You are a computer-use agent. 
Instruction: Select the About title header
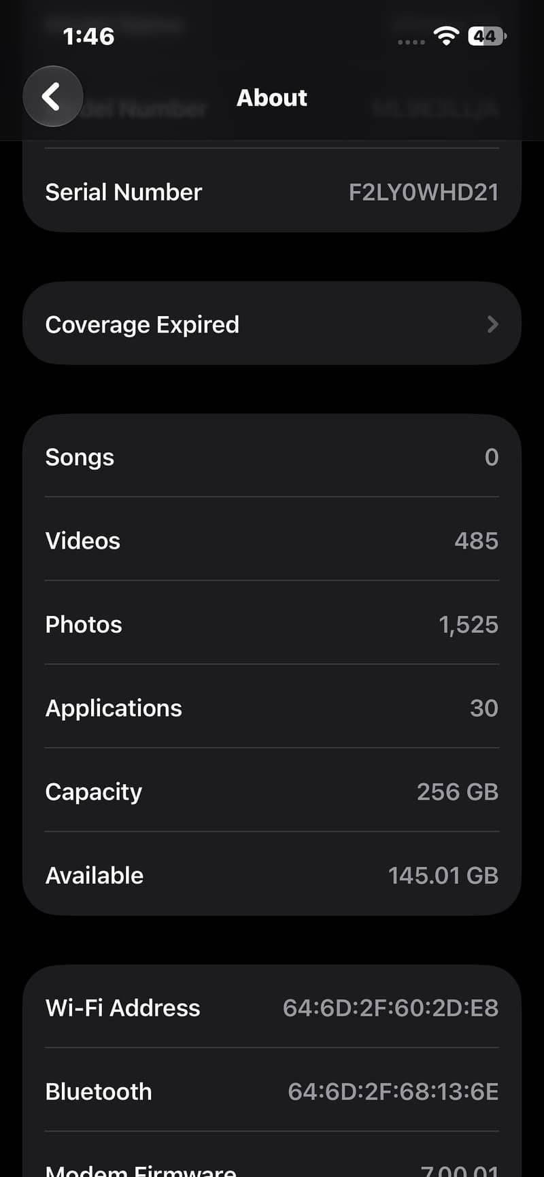272,98
